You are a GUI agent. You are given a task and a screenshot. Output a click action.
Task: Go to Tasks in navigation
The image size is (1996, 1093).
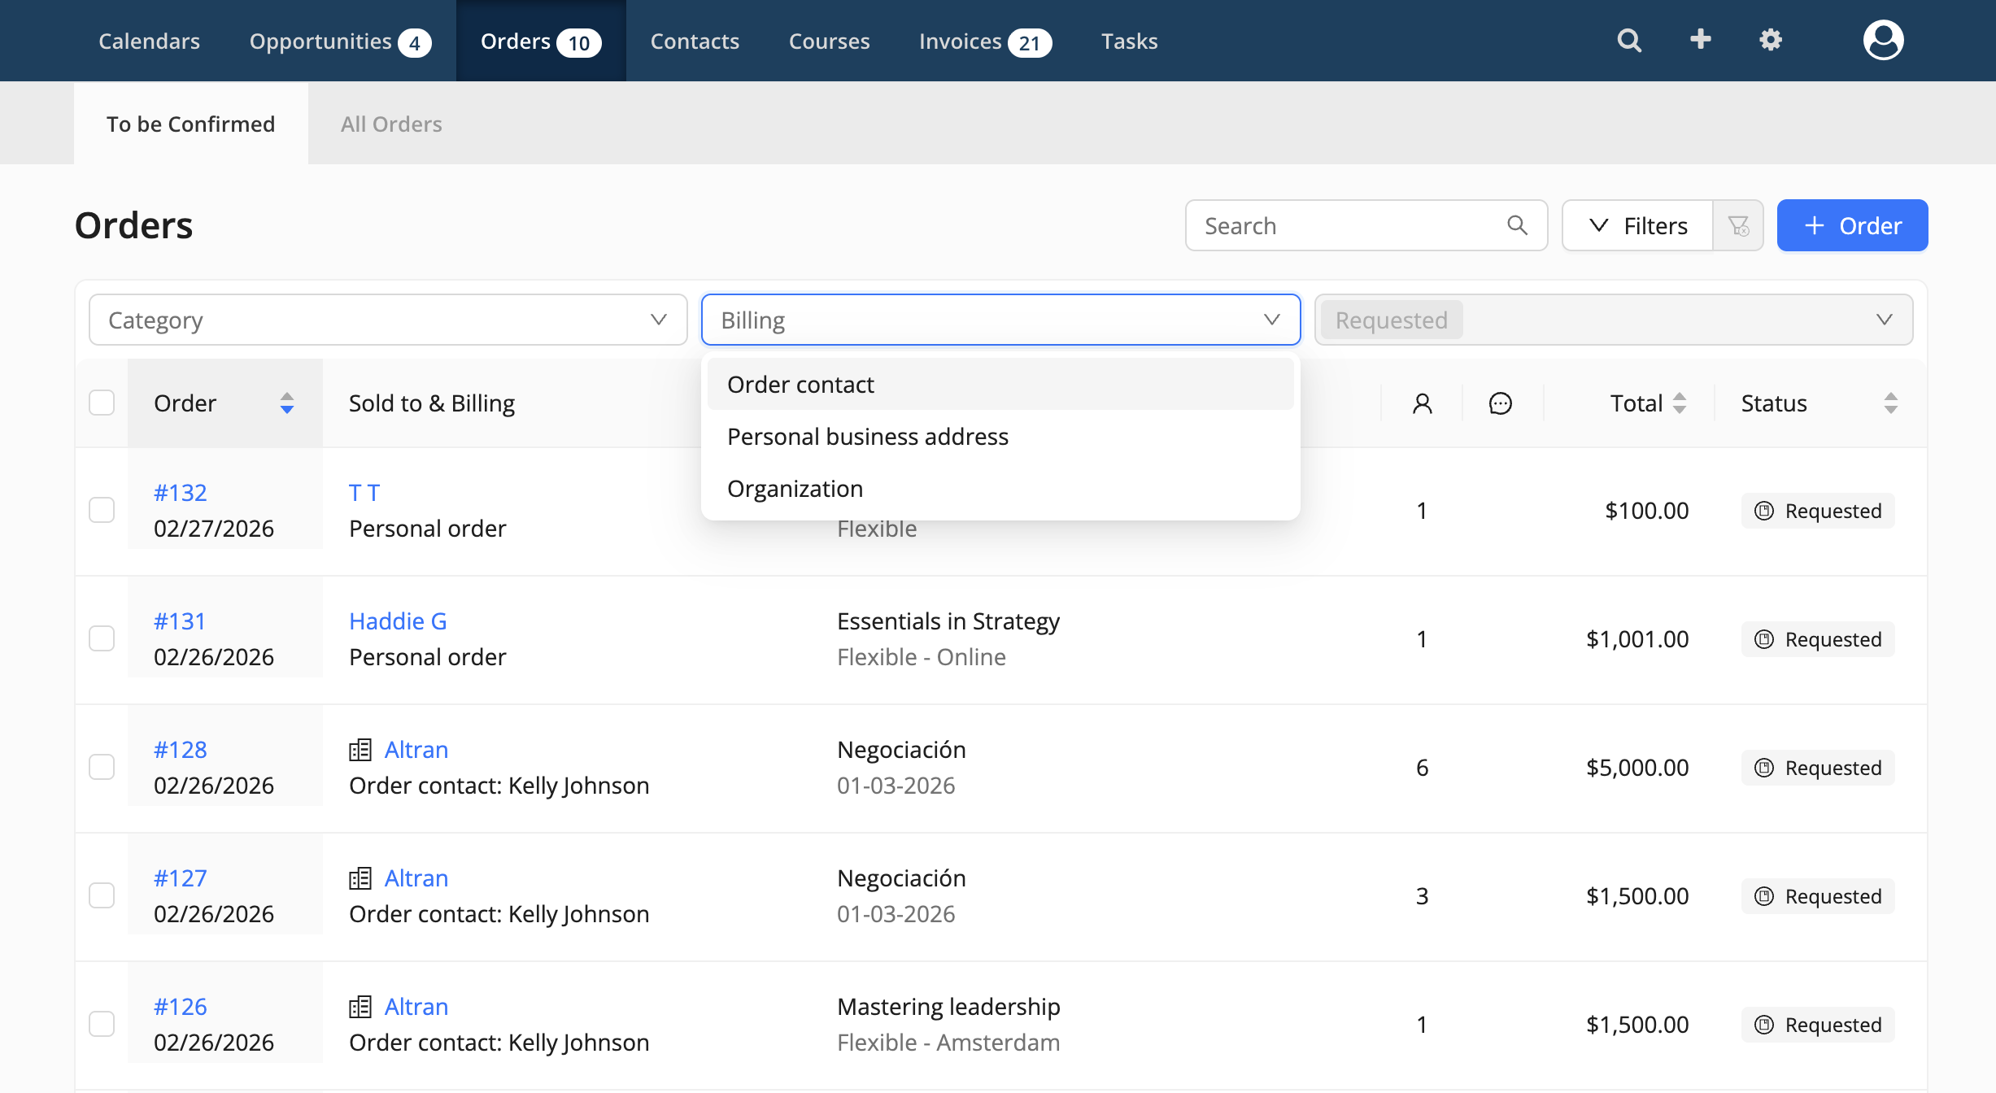click(1129, 41)
